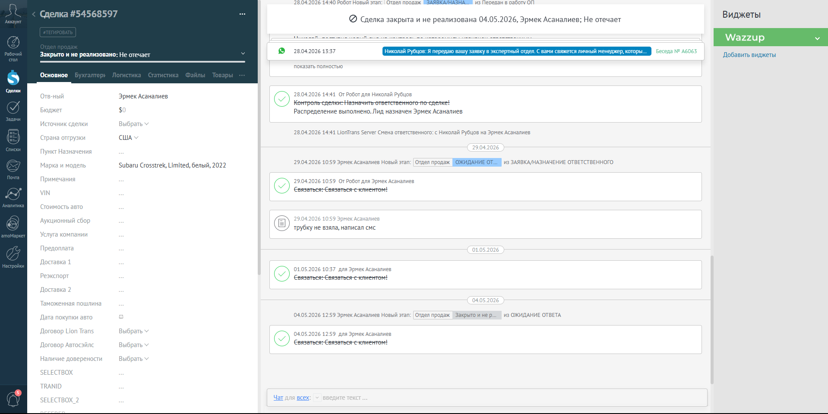
Task: Open the Страна отгрузки США dropdown
Action: point(129,138)
